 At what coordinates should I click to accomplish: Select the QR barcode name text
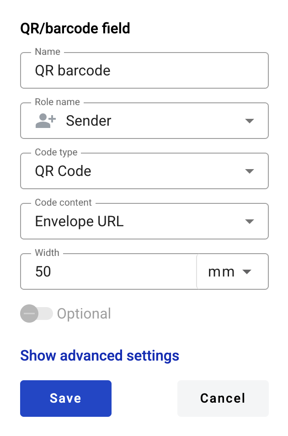point(72,70)
